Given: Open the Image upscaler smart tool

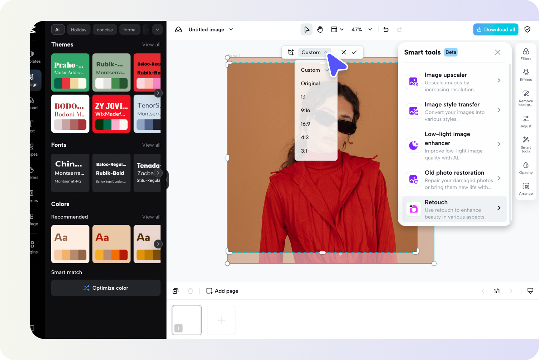Looking at the screenshot, I should pyautogui.click(x=454, y=81).
